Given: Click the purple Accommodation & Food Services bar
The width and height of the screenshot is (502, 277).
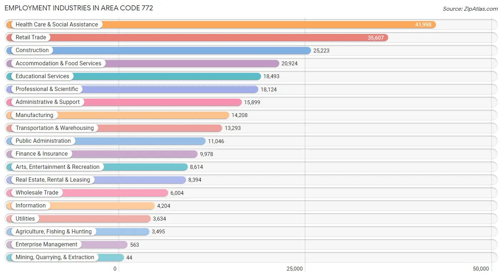Looking at the screenshot, I should (x=142, y=63).
